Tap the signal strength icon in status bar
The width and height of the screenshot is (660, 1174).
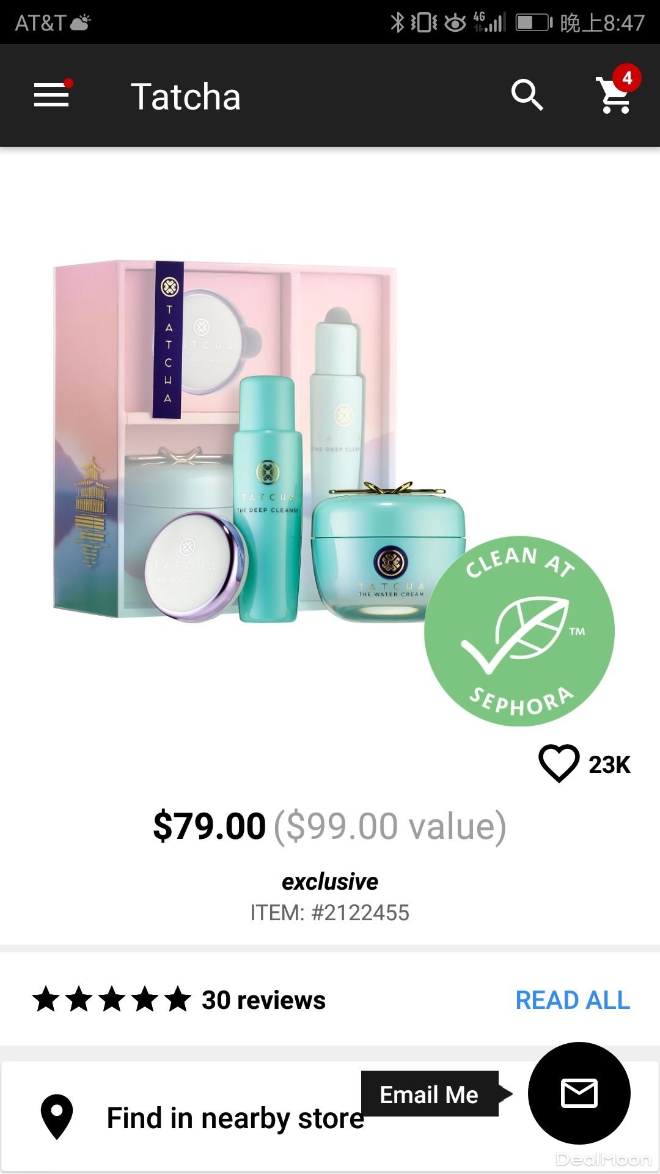pyautogui.click(x=490, y=22)
